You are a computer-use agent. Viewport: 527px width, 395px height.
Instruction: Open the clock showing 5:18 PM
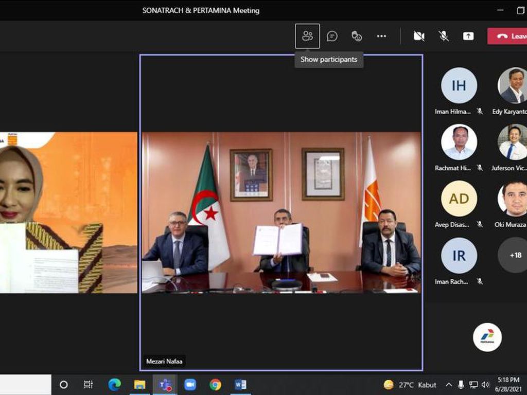click(x=508, y=385)
